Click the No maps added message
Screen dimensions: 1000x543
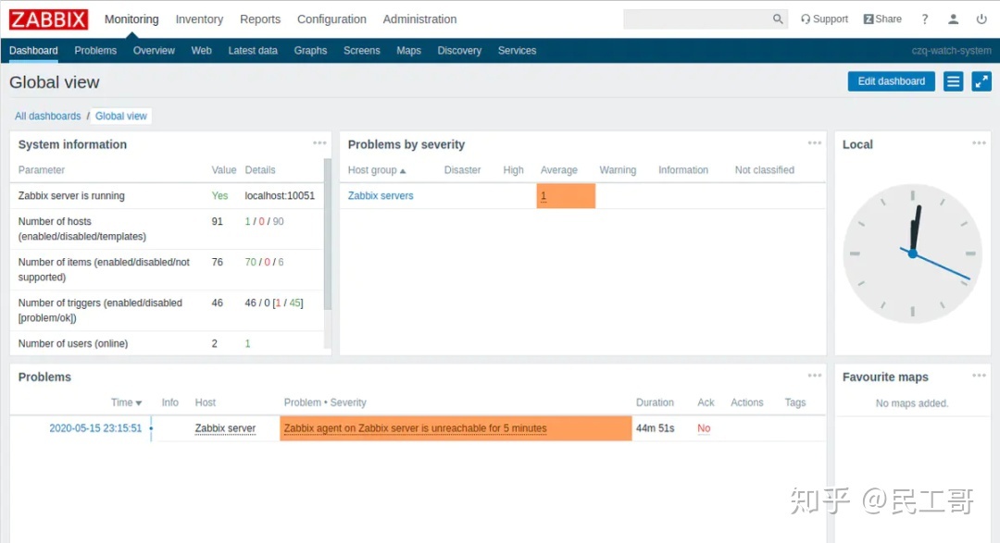coord(912,403)
